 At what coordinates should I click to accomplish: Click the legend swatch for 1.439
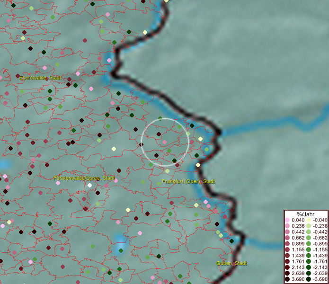[x=287, y=256]
